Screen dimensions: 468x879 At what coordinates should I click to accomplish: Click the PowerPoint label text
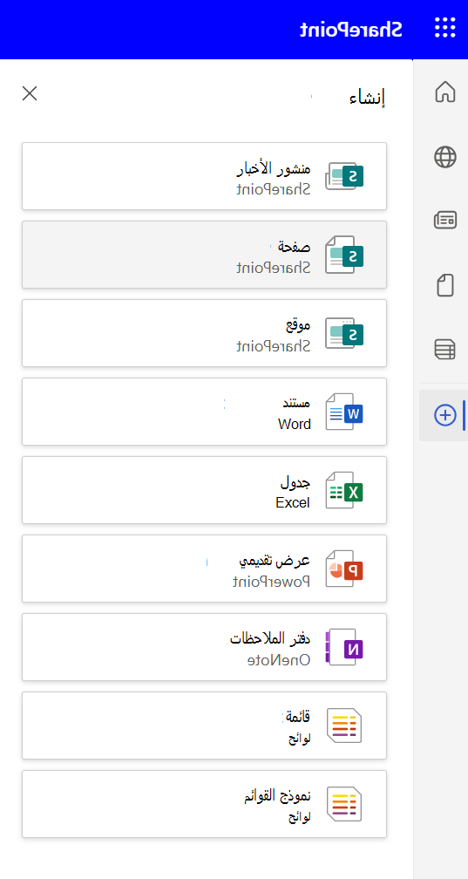[x=272, y=582]
